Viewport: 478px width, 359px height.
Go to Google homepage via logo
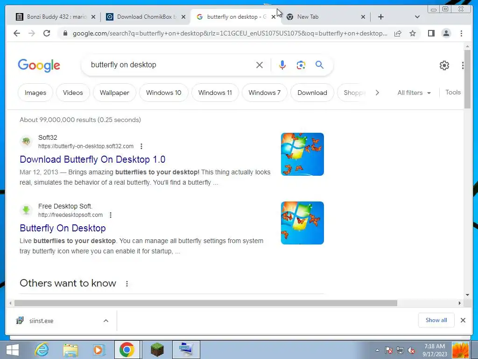39,65
